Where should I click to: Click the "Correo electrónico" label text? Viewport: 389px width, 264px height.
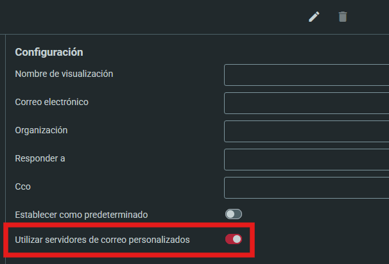pos(52,102)
